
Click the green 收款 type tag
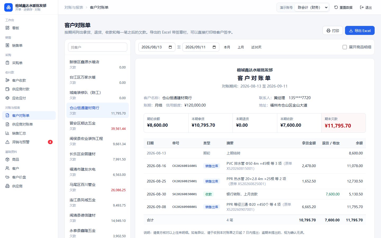[208, 194]
